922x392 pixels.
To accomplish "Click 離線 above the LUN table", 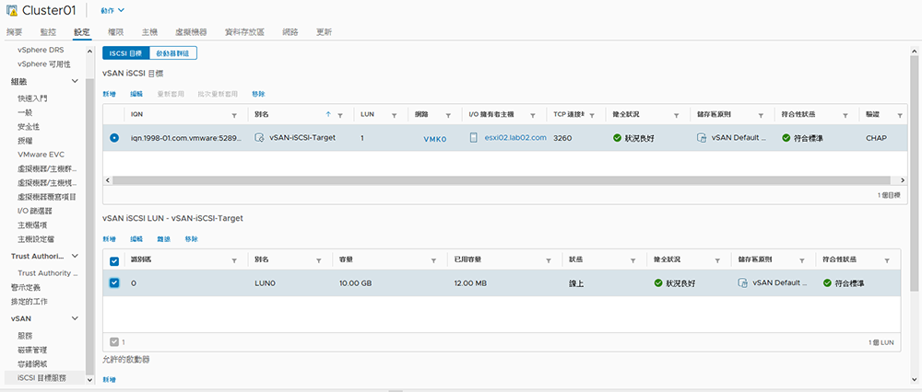I will [163, 239].
